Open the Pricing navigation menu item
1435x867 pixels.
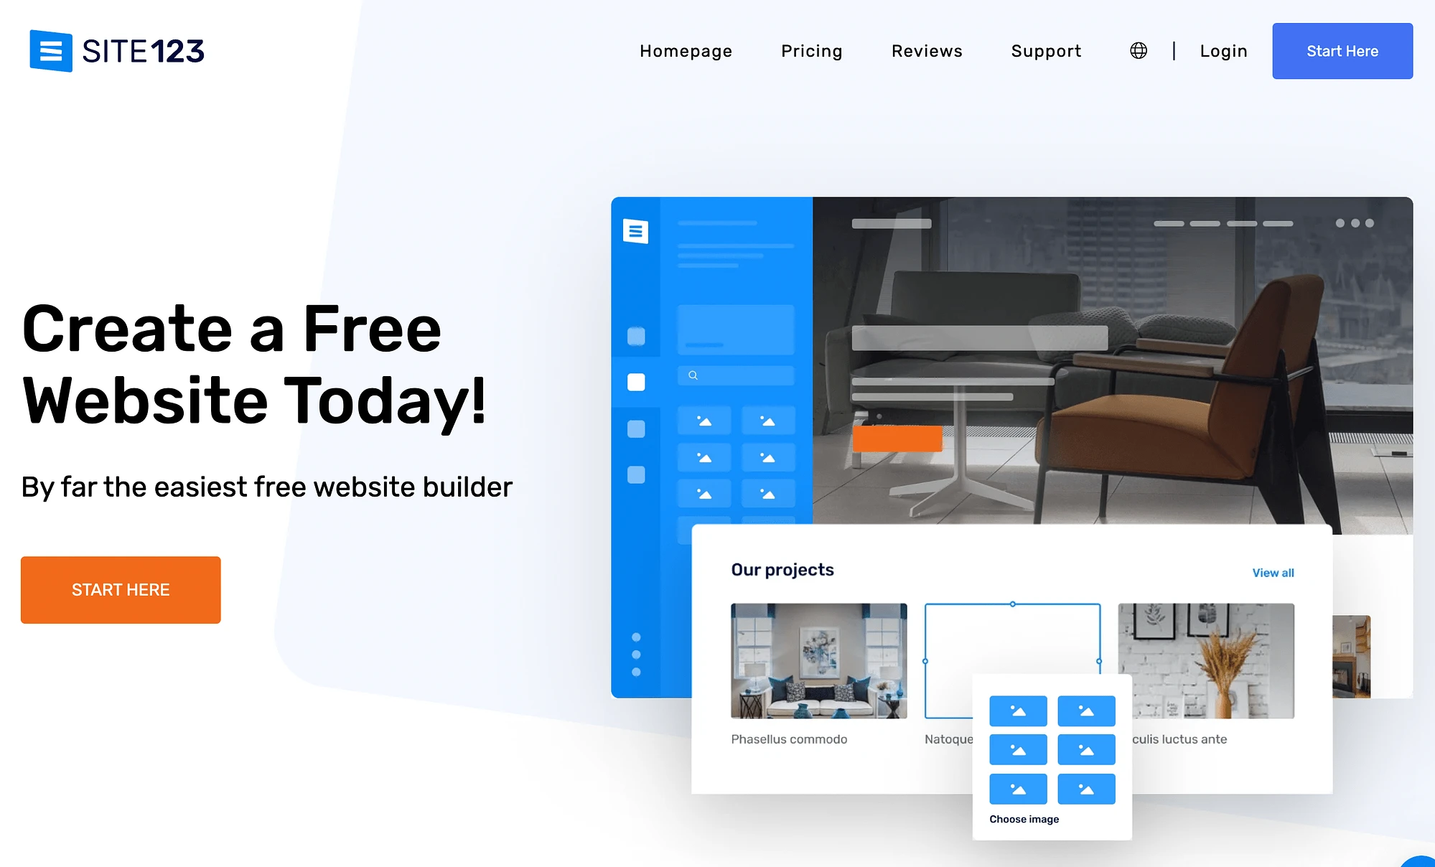click(810, 51)
